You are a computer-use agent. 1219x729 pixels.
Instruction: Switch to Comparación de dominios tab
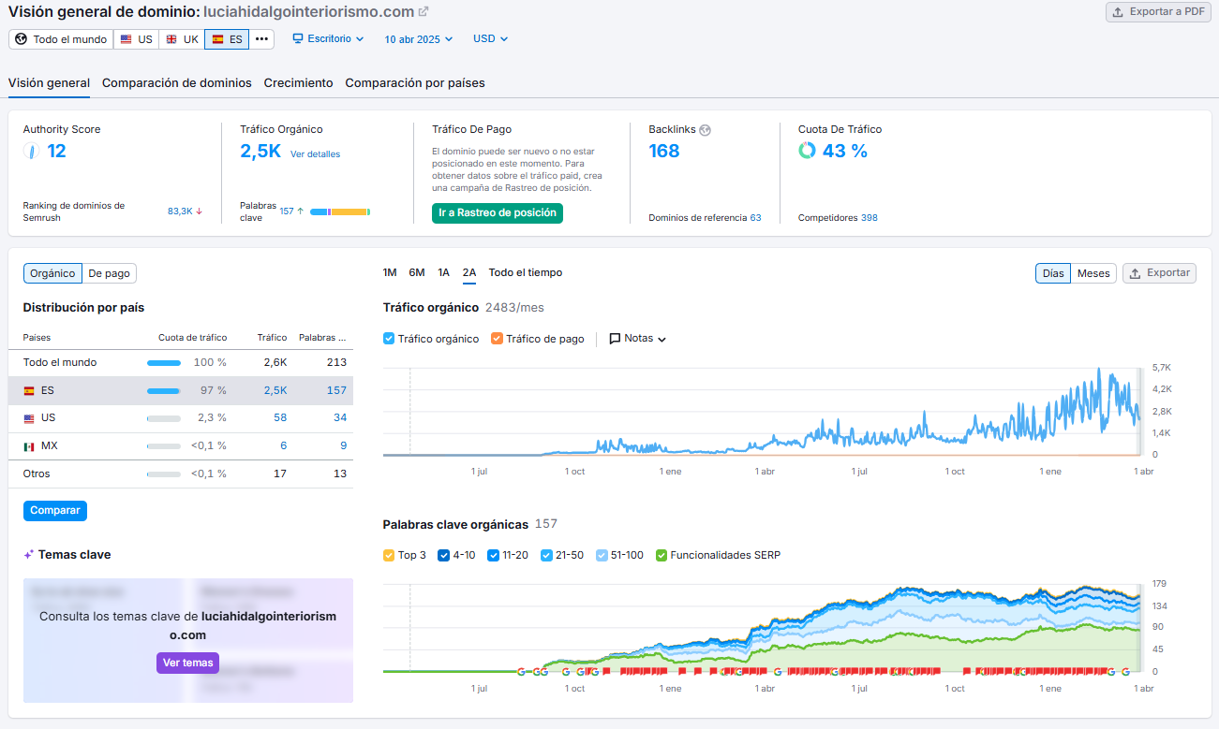[x=176, y=83]
